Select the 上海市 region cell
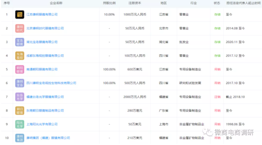Screen dimensions: 262x145 [x=164, y=124]
